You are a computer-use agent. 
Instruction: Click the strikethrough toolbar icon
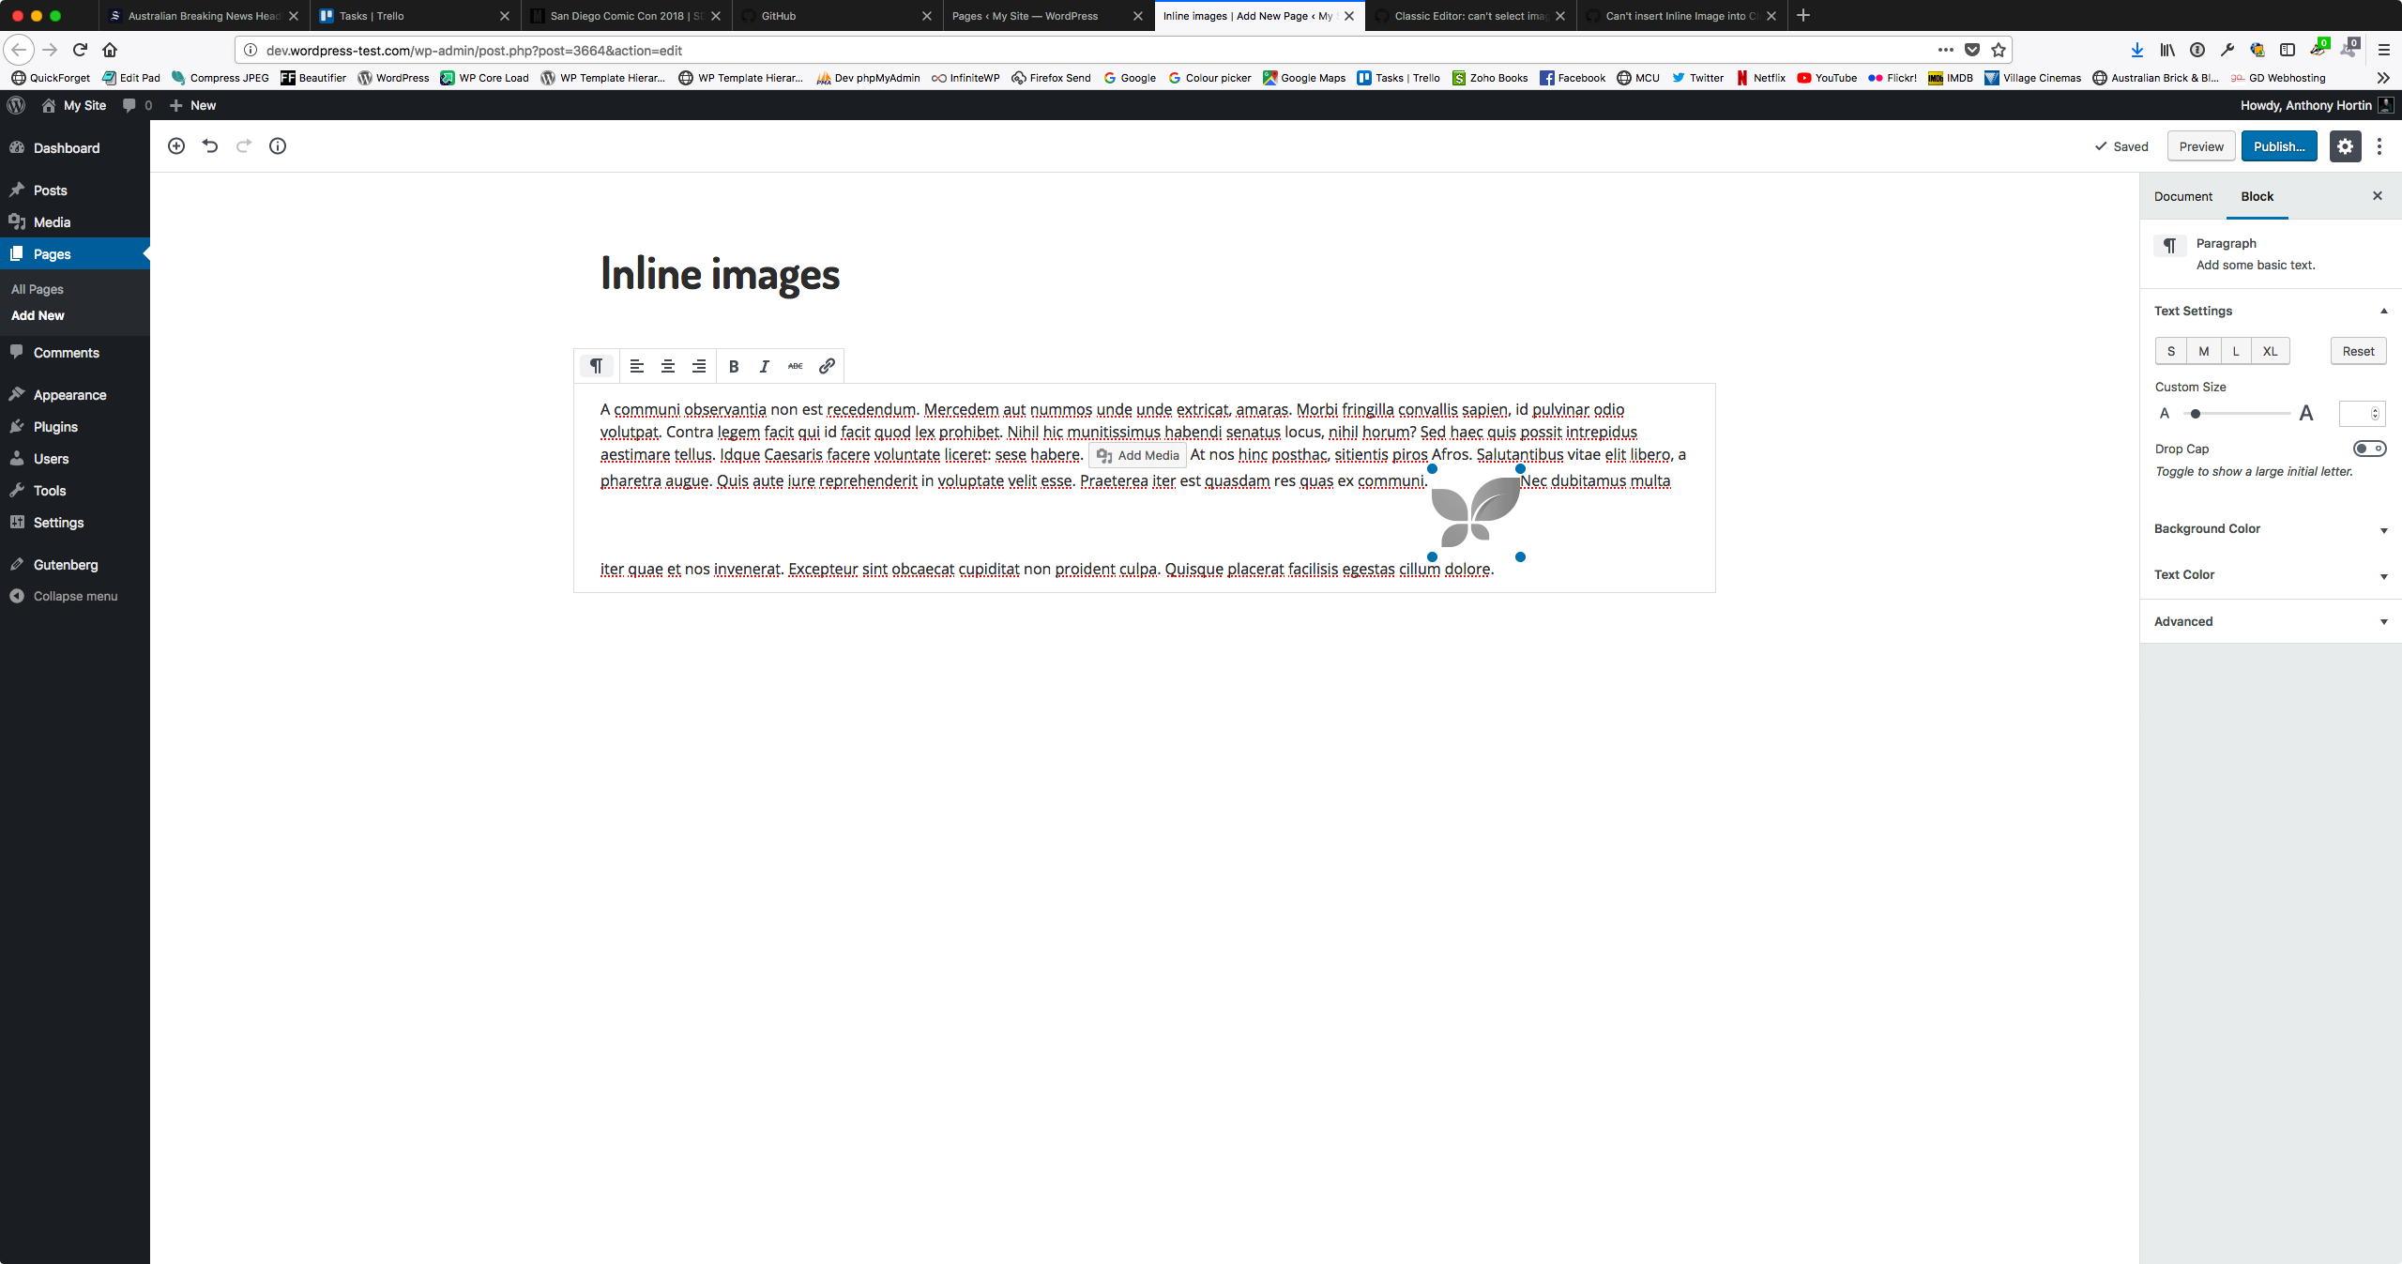tap(796, 366)
